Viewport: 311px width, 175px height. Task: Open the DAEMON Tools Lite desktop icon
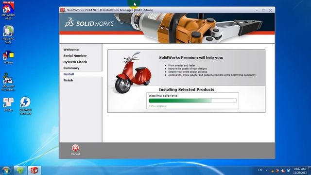point(25,106)
